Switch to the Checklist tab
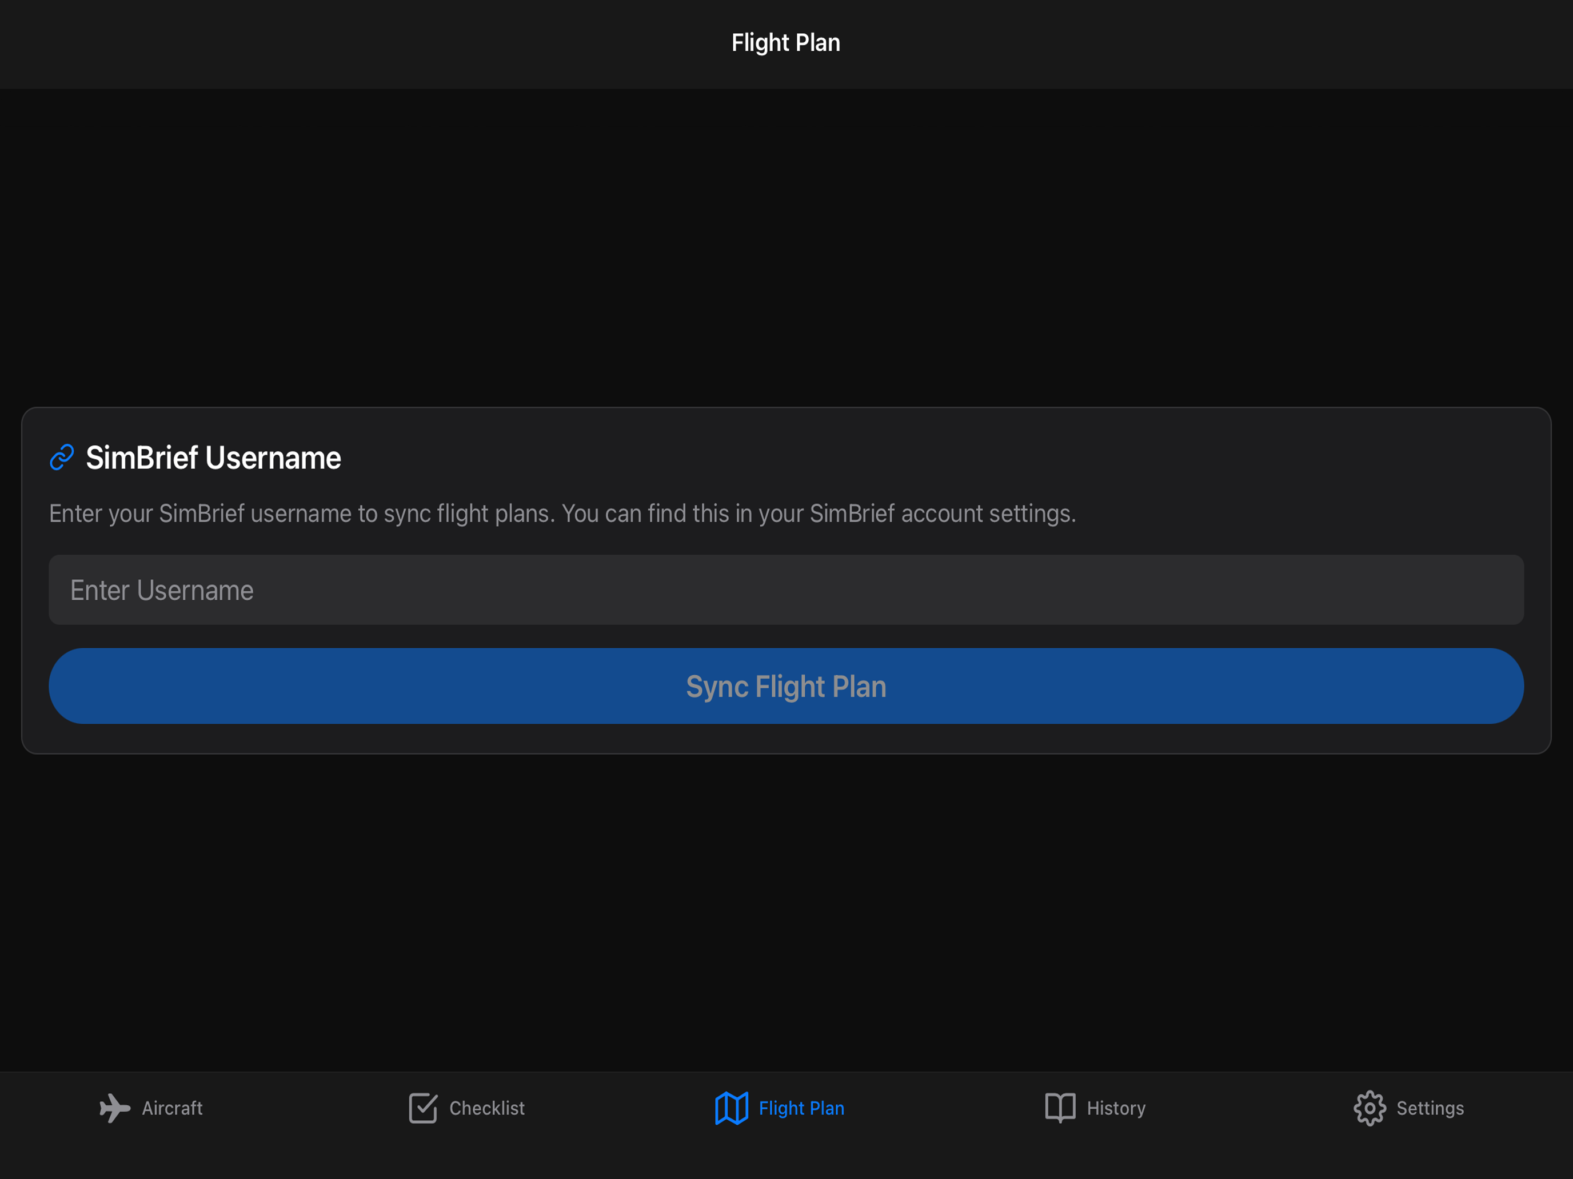The width and height of the screenshot is (1573, 1179). pyautogui.click(x=466, y=1108)
